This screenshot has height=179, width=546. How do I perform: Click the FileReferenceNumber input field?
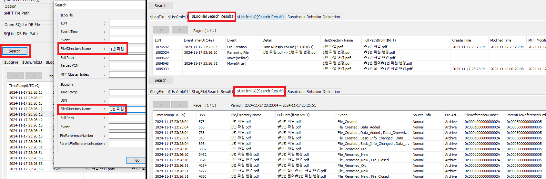[127, 136]
